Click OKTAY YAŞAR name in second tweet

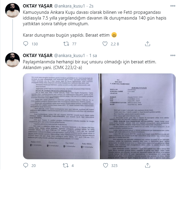point(38,55)
